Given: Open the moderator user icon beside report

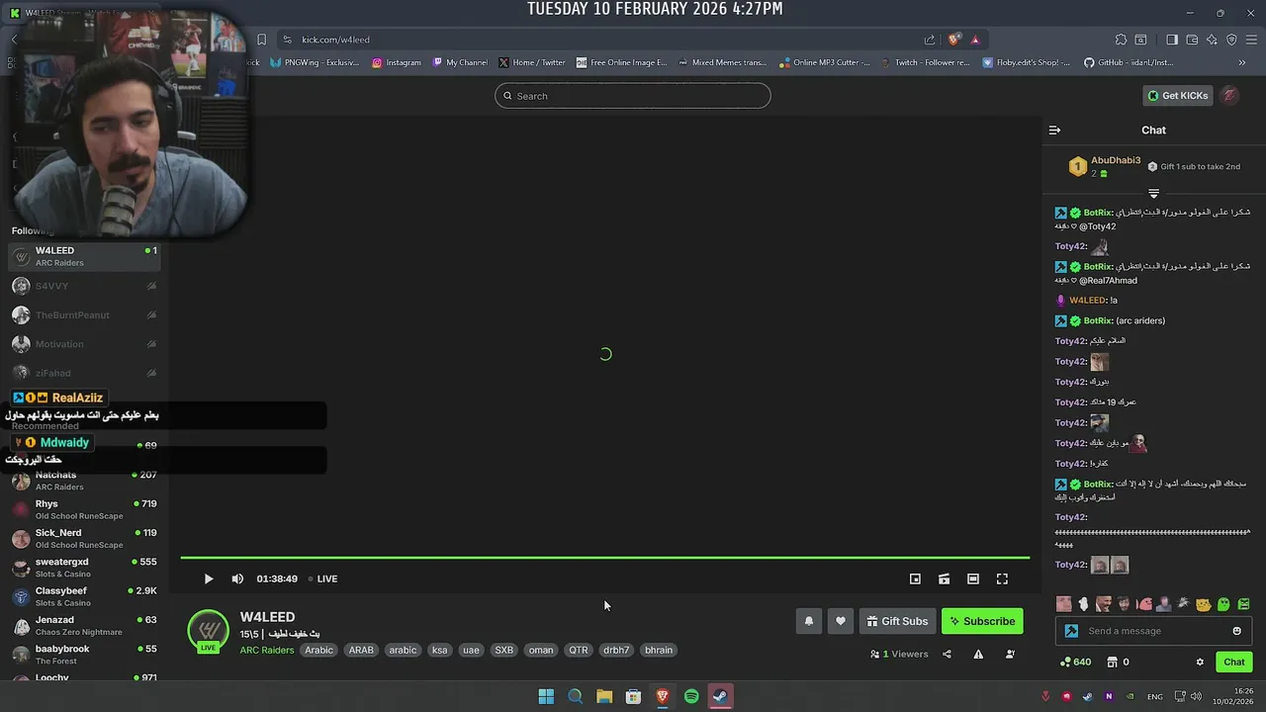Looking at the screenshot, I should [1010, 654].
